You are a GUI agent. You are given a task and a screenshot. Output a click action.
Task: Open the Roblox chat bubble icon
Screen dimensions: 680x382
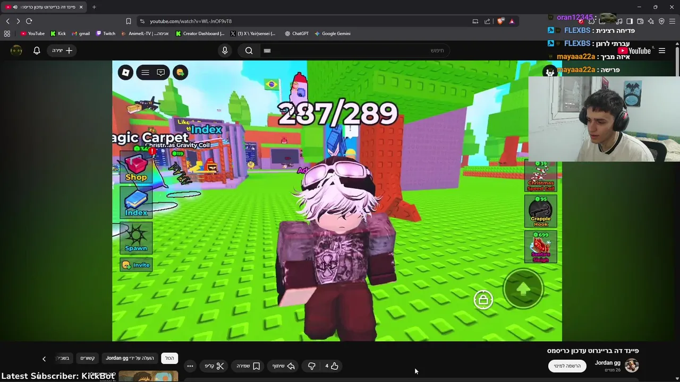[x=161, y=73]
